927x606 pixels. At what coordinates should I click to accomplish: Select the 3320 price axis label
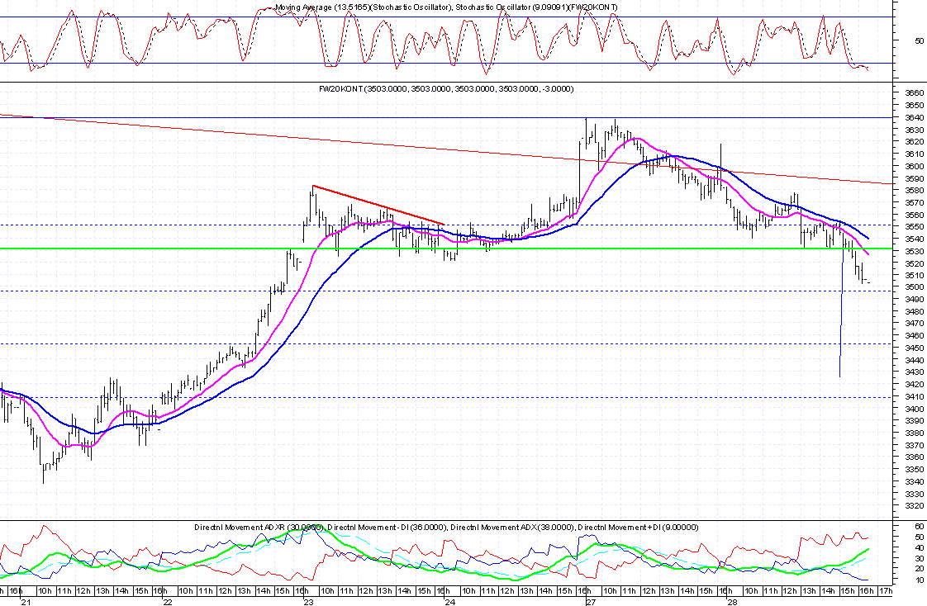915,505
